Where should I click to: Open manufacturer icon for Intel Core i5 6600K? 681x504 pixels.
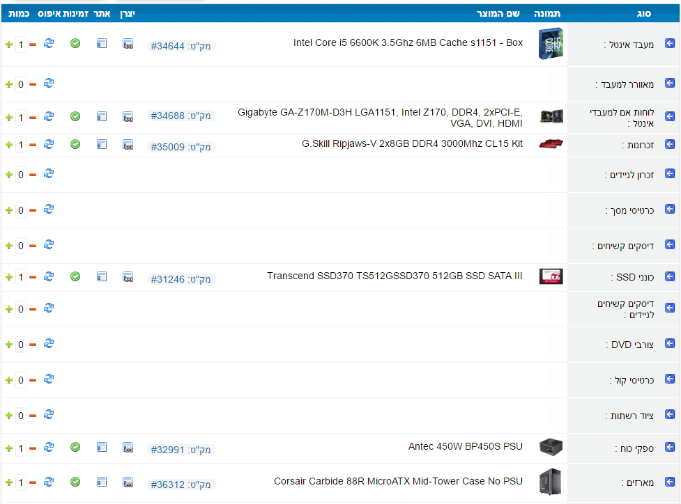[x=128, y=44]
